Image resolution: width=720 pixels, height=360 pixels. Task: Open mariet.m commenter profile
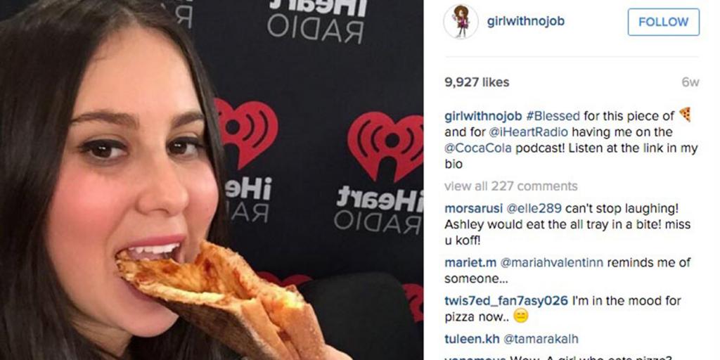(x=470, y=263)
